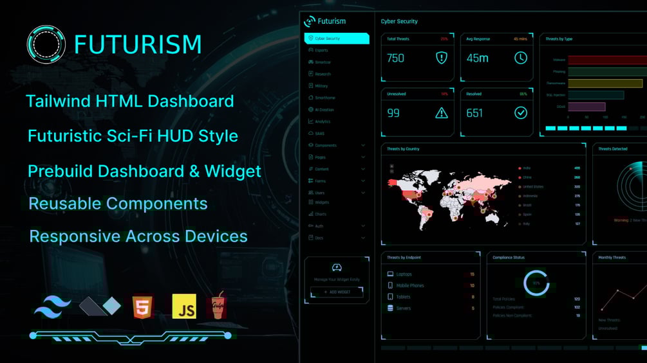
Task: Click the Threats Detected radar chart
Action: pos(632,186)
